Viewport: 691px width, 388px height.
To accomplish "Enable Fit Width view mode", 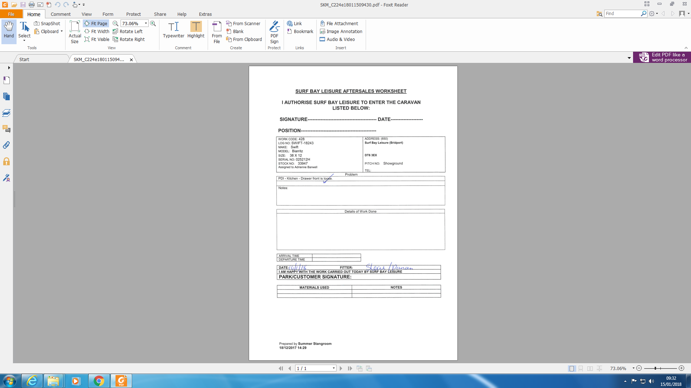I will [97, 31].
